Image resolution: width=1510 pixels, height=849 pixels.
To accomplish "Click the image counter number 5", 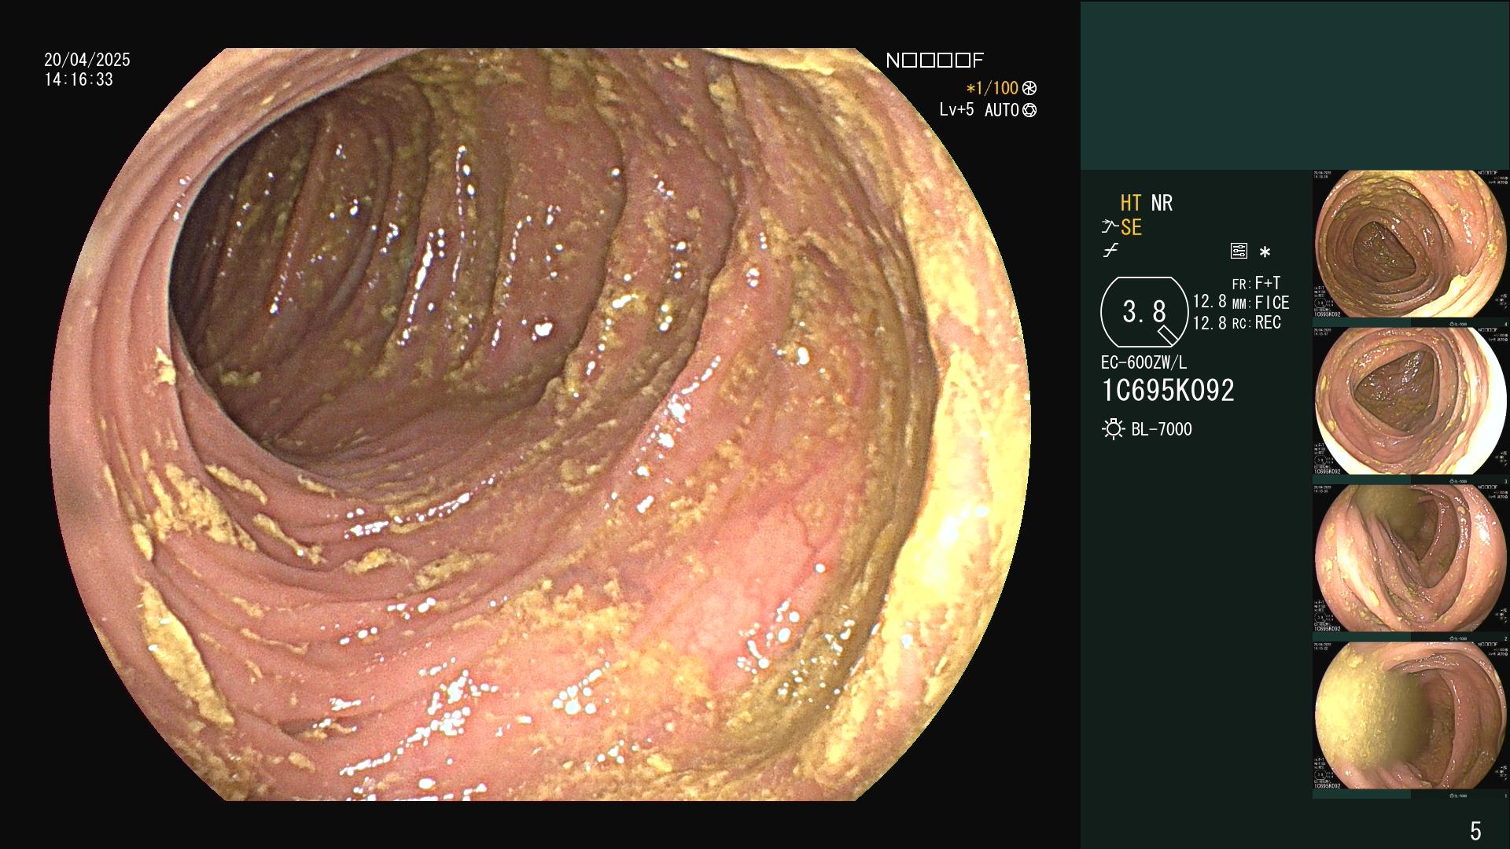I will (x=1475, y=830).
